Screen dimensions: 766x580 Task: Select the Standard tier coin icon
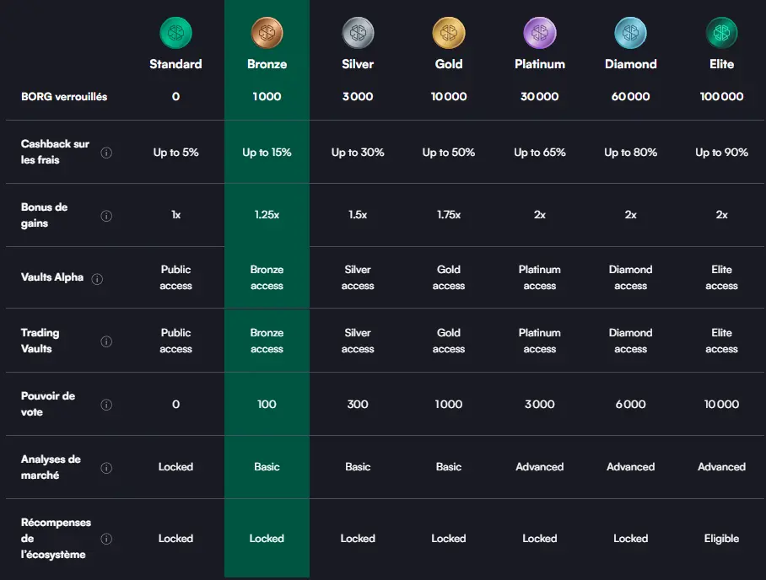tap(175, 32)
